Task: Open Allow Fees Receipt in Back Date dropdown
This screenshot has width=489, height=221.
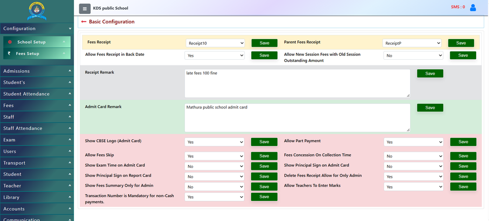Action: coord(214,55)
